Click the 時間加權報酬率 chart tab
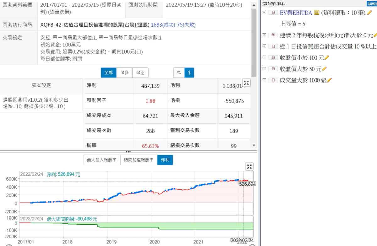Screen dimensions: 377x246 pos(139,160)
